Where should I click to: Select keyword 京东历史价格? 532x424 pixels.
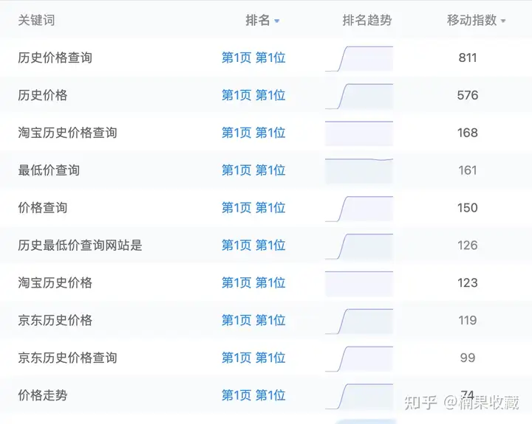pyautogui.click(x=55, y=320)
